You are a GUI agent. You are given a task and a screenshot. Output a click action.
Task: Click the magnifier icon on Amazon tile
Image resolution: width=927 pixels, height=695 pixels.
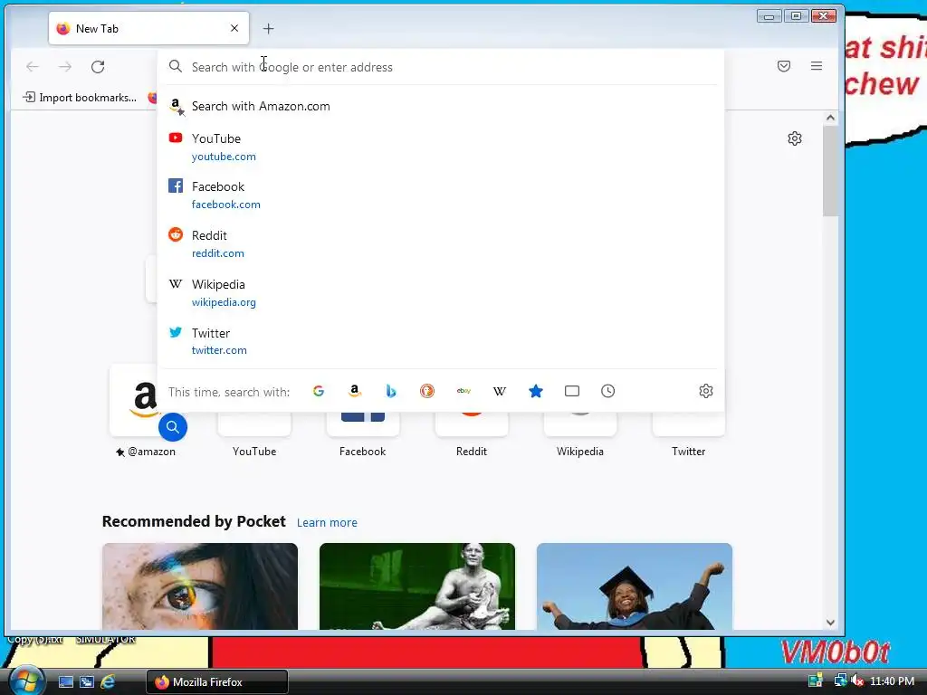pyautogui.click(x=173, y=427)
